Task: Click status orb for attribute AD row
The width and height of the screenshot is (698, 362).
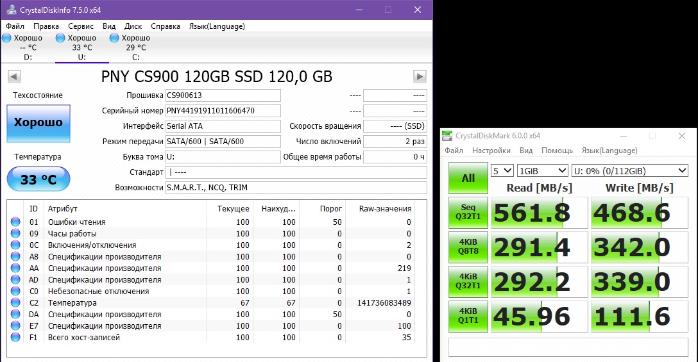Action: coord(15,279)
